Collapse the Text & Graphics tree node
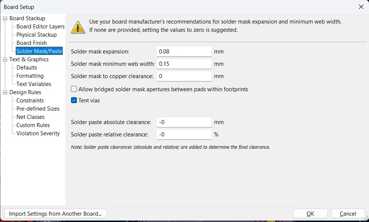Screen dimensions: 369x222 coord(5,59)
